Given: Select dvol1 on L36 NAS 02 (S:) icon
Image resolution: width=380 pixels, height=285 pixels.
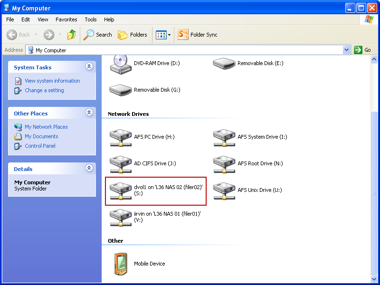Looking at the screenshot, I should [121, 191].
